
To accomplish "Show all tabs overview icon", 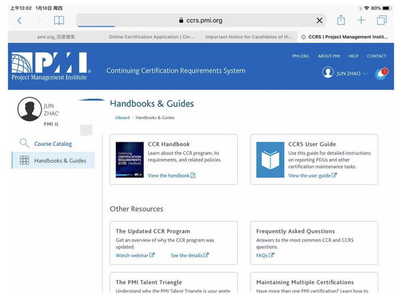I will 382,20.
